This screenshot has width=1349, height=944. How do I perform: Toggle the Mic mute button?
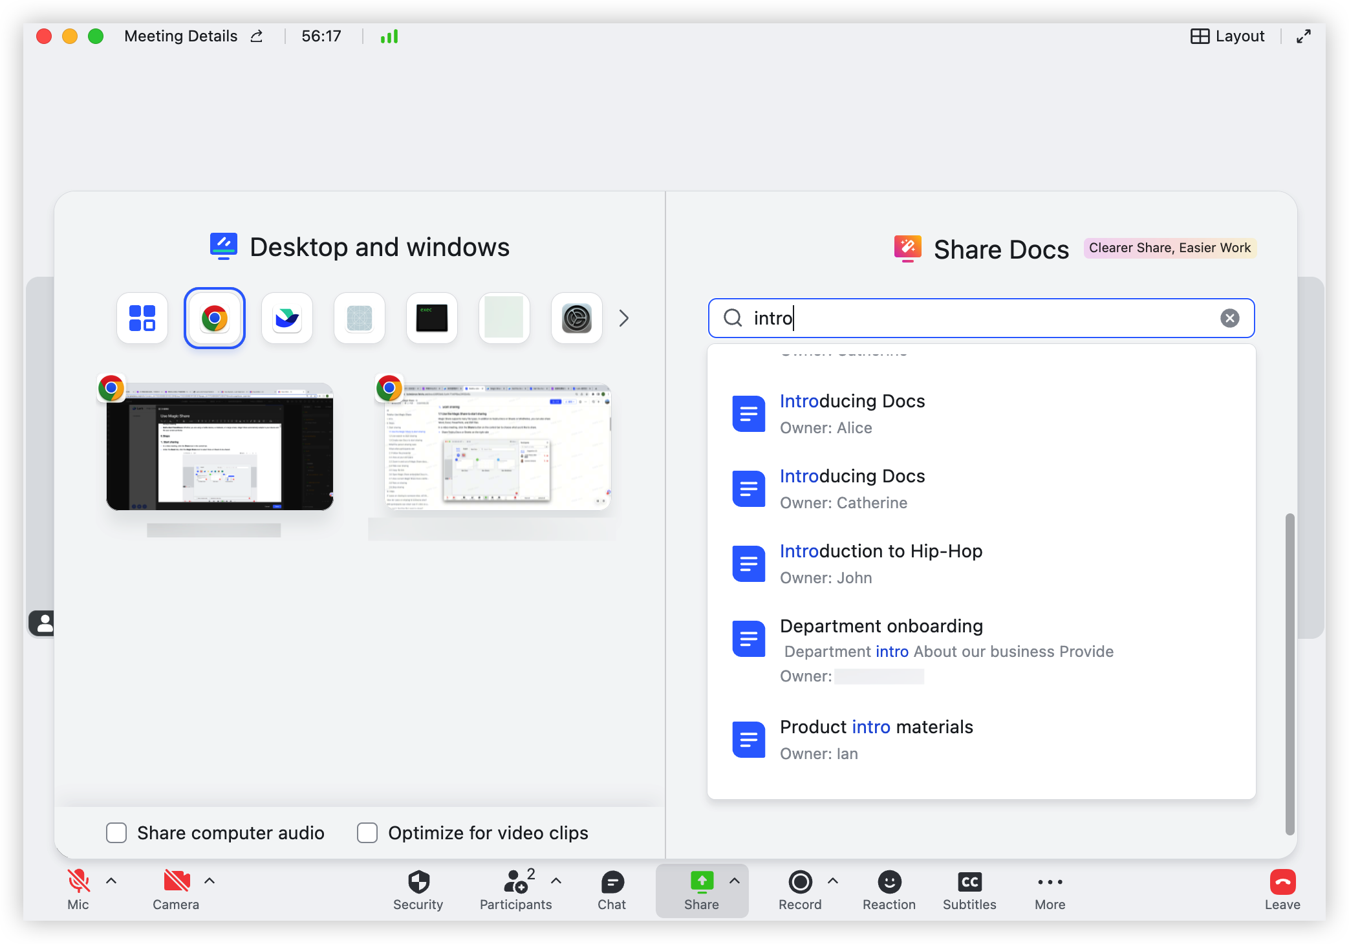coord(78,890)
